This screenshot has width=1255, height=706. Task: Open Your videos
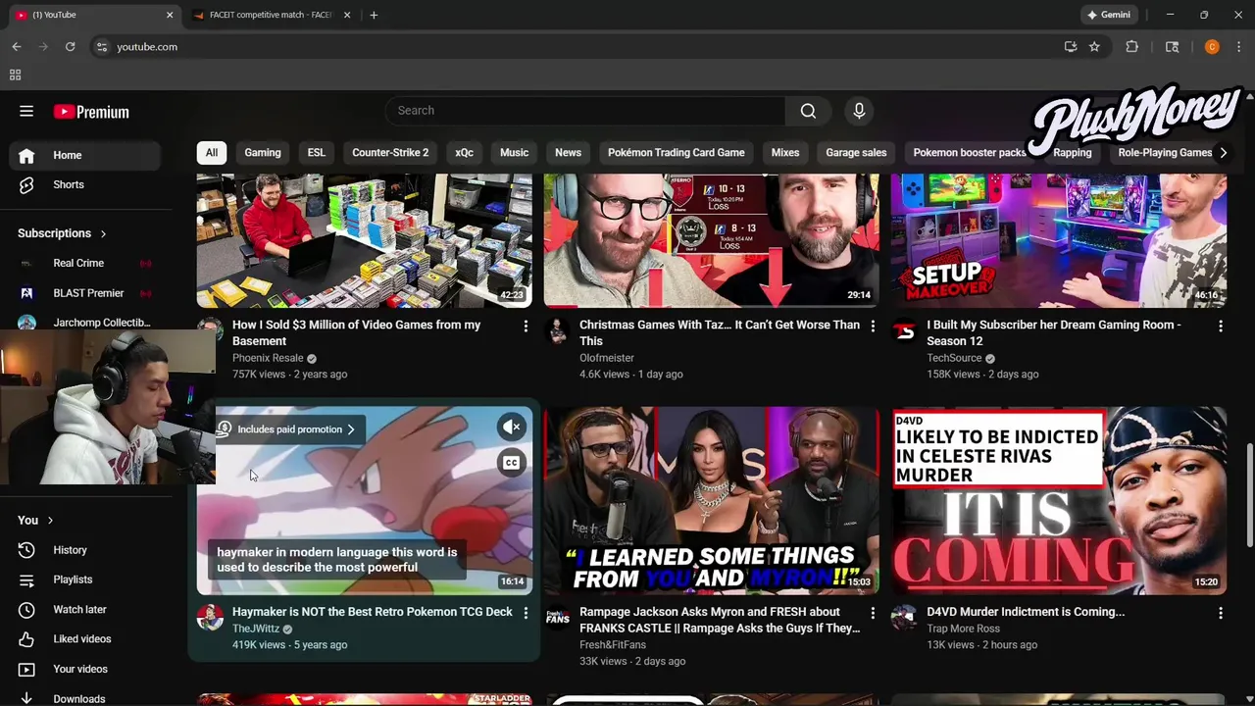pyautogui.click(x=85, y=669)
